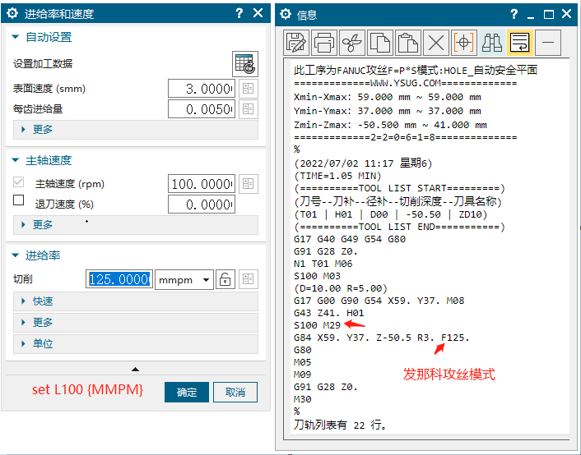581x455 pixels.
Task: Click help question mark in Info window
Action: point(514,14)
